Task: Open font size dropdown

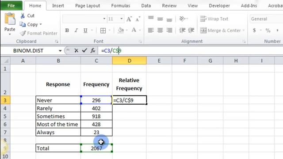Action: click(x=122, y=19)
